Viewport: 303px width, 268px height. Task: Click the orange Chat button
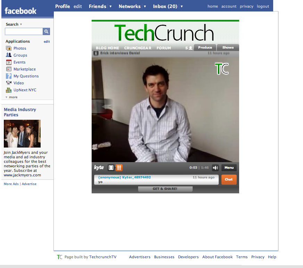click(x=229, y=179)
